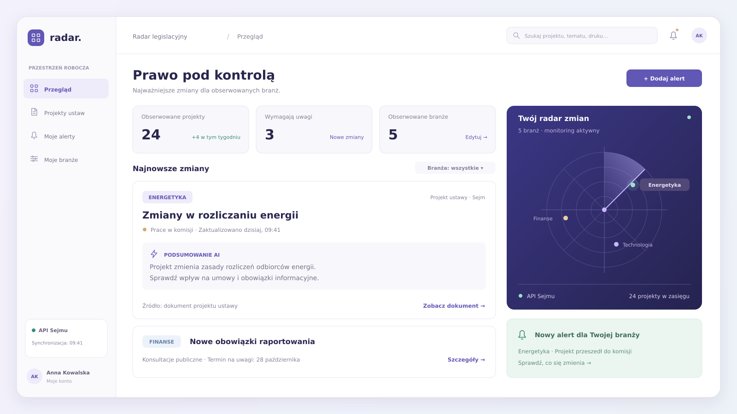Click the Moje branże sliders icon
The height and width of the screenshot is (414, 737).
34,159
